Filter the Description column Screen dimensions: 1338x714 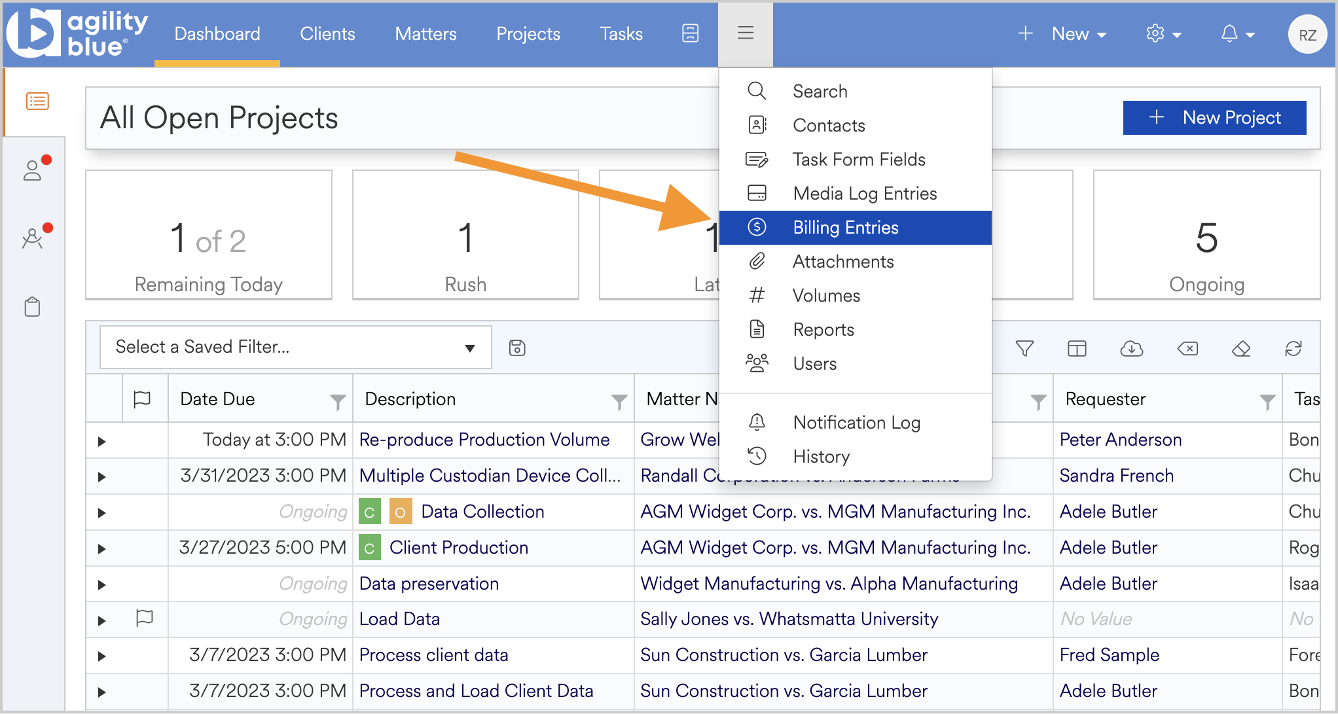pyautogui.click(x=619, y=402)
